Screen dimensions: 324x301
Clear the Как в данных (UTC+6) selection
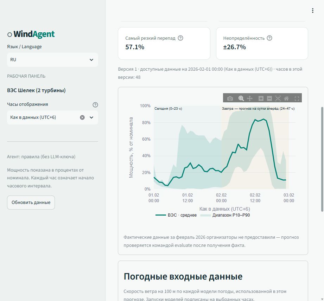point(82,117)
